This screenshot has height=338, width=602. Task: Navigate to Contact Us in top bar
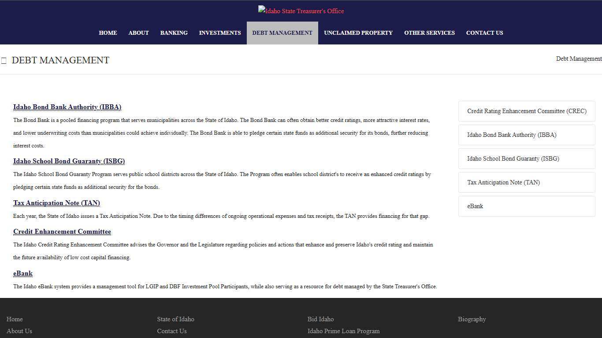(x=484, y=33)
